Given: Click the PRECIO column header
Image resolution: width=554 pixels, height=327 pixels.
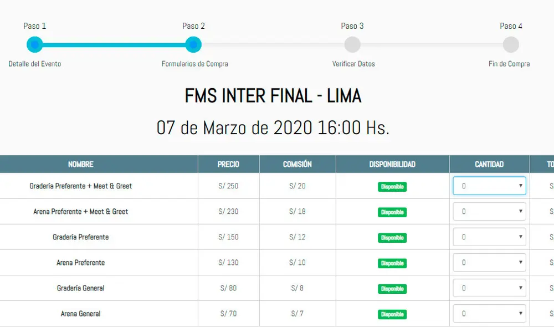Looking at the screenshot, I should click(x=228, y=163).
